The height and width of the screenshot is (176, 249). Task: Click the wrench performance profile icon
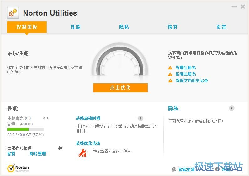click(x=82, y=153)
